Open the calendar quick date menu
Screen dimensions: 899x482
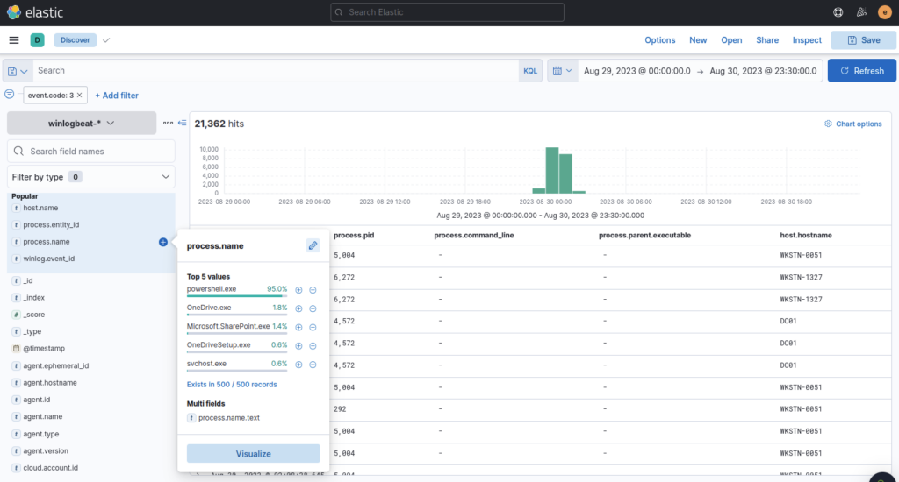coord(563,71)
